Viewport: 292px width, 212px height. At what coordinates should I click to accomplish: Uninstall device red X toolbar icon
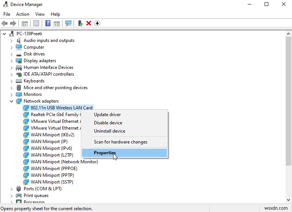(x=89, y=23)
